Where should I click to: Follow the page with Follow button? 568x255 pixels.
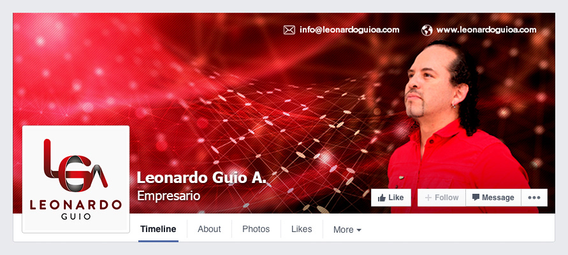pyautogui.click(x=442, y=198)
